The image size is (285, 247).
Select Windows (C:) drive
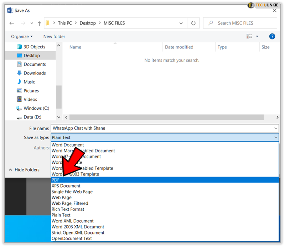click(x=36, y=108)
